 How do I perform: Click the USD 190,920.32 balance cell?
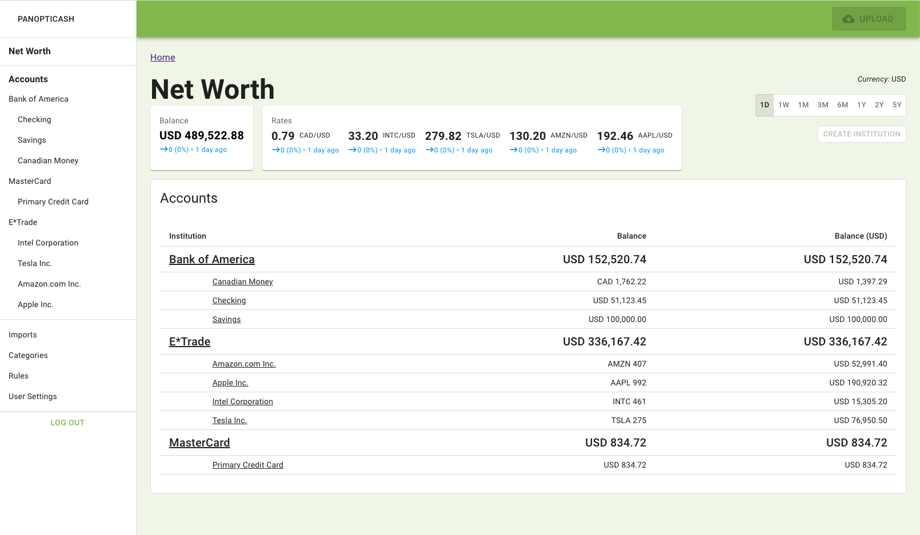(x=858, y=383)
